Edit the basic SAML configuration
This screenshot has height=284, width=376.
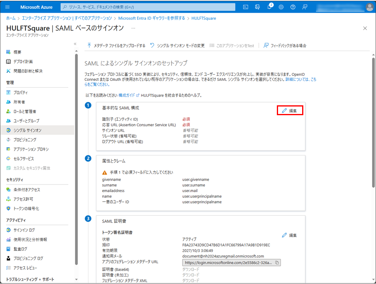click(290, 110)
